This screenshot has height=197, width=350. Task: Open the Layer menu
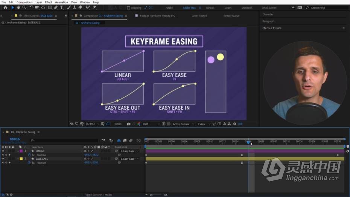coord(39,2)
